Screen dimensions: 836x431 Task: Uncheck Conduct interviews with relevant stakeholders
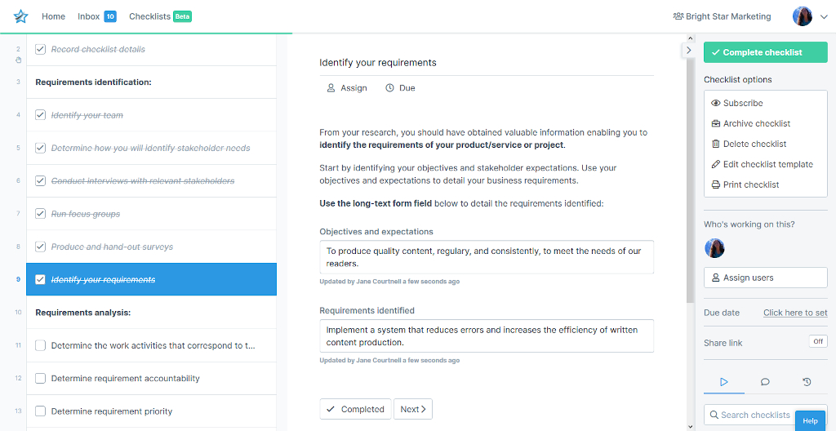40,181
